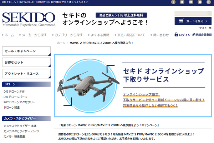Open the YouTube icon in header

tap(191, 2)
